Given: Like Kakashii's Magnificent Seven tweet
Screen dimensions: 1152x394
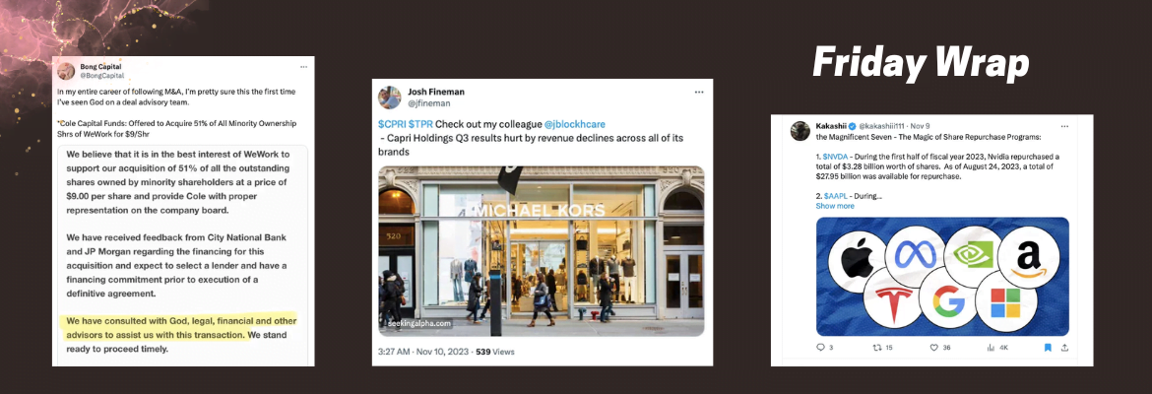Looking at the screenshot, I should click(934, 347).
